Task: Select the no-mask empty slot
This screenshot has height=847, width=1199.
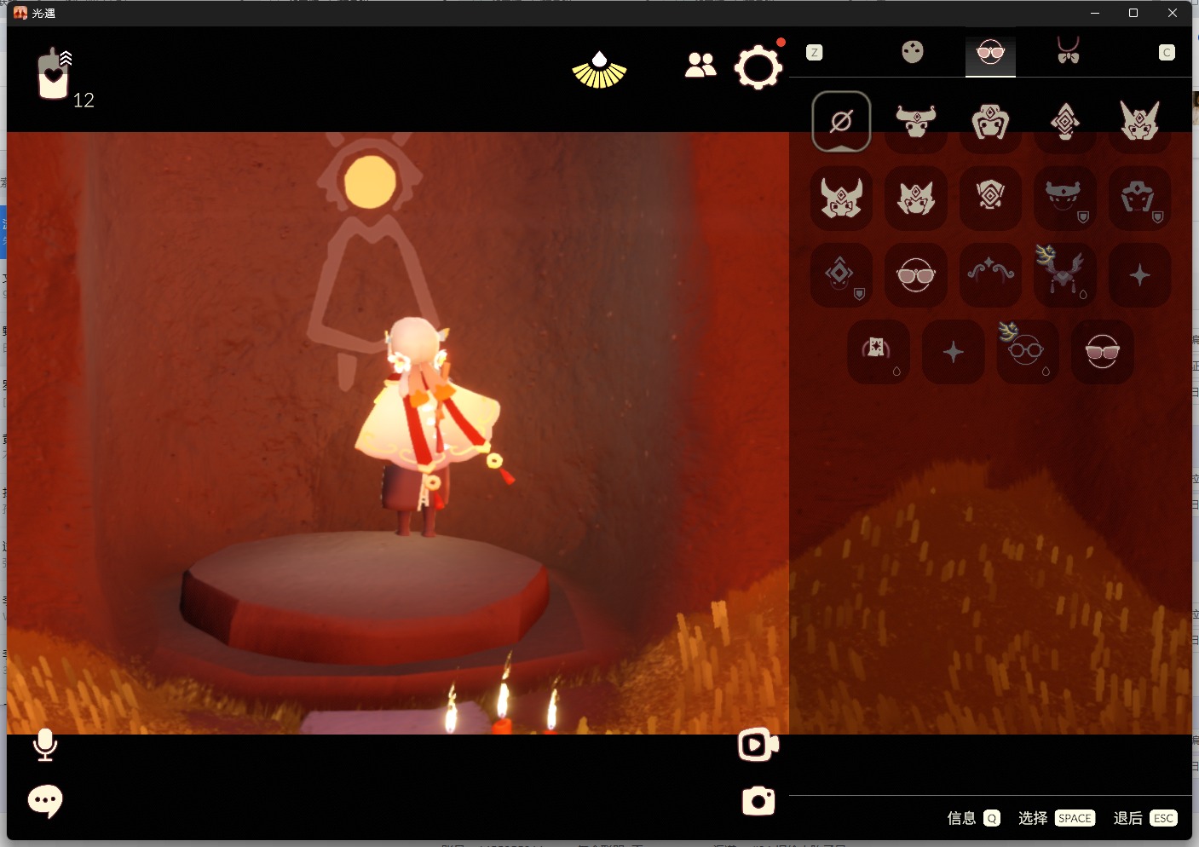Action: click(x=841, y=122)
